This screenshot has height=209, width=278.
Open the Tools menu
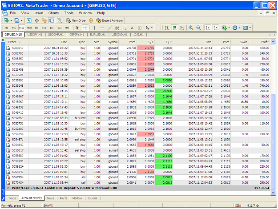click(x=69, y=13)
